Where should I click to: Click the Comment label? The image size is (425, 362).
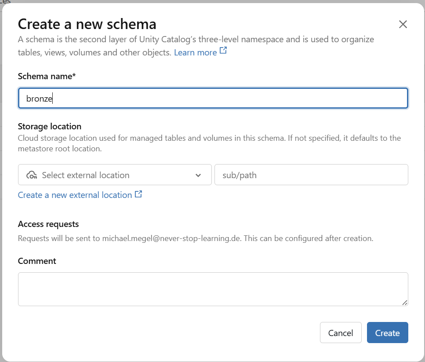37,261
